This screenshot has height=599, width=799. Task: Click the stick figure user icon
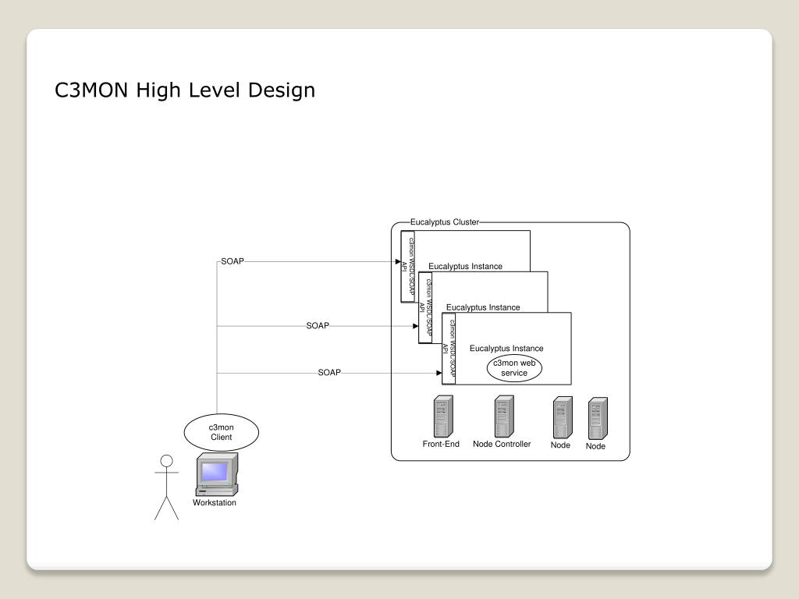coord(167,487)
